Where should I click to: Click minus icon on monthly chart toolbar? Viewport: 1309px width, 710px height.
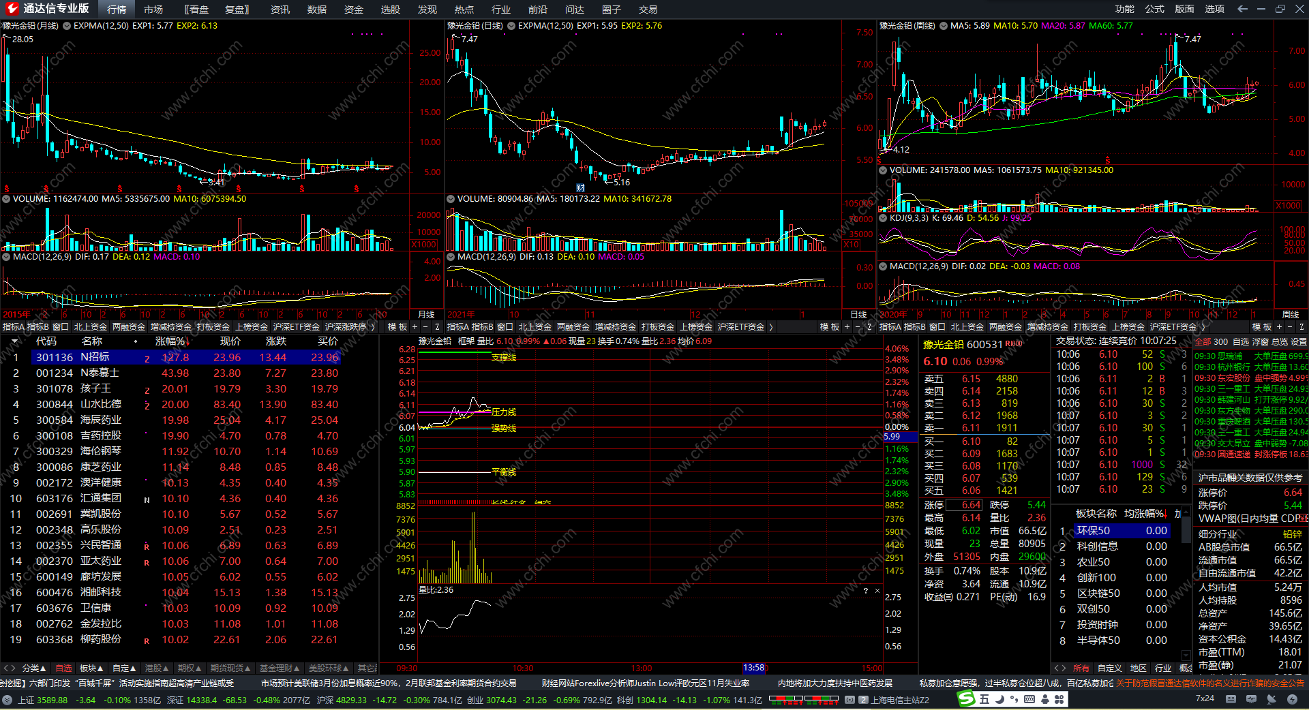pyautogui.click(x=425, y=327)
